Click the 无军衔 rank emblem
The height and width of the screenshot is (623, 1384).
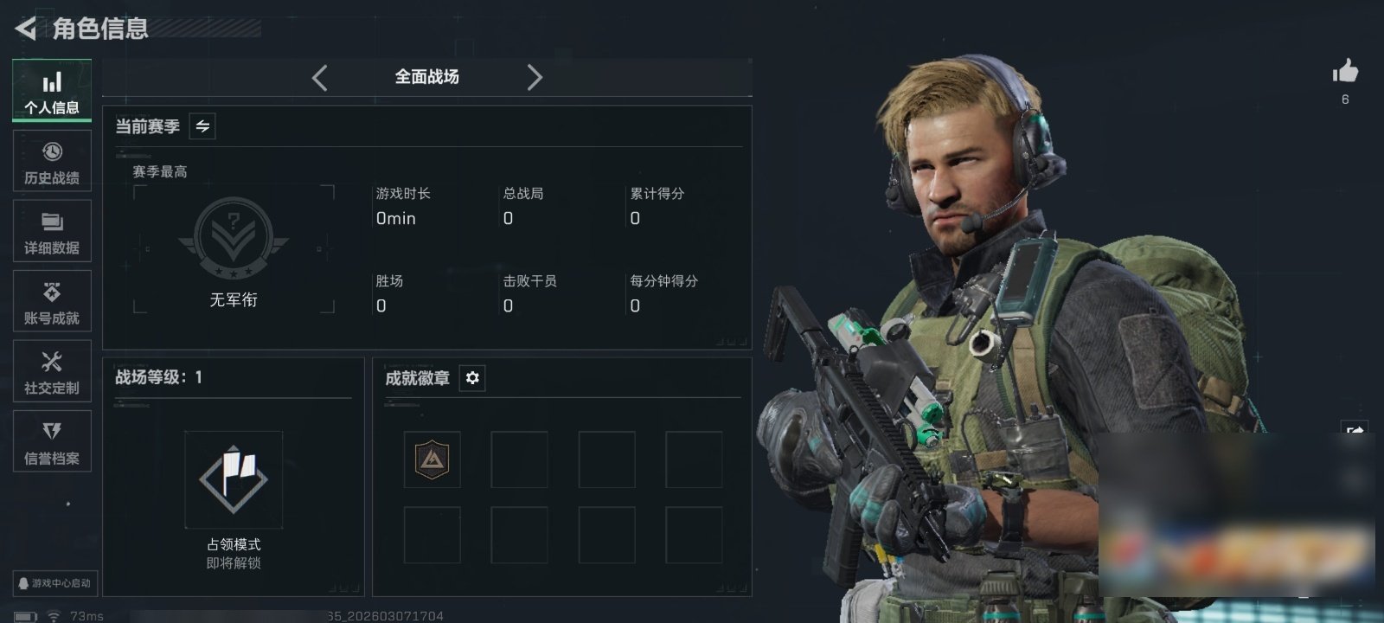234,239
